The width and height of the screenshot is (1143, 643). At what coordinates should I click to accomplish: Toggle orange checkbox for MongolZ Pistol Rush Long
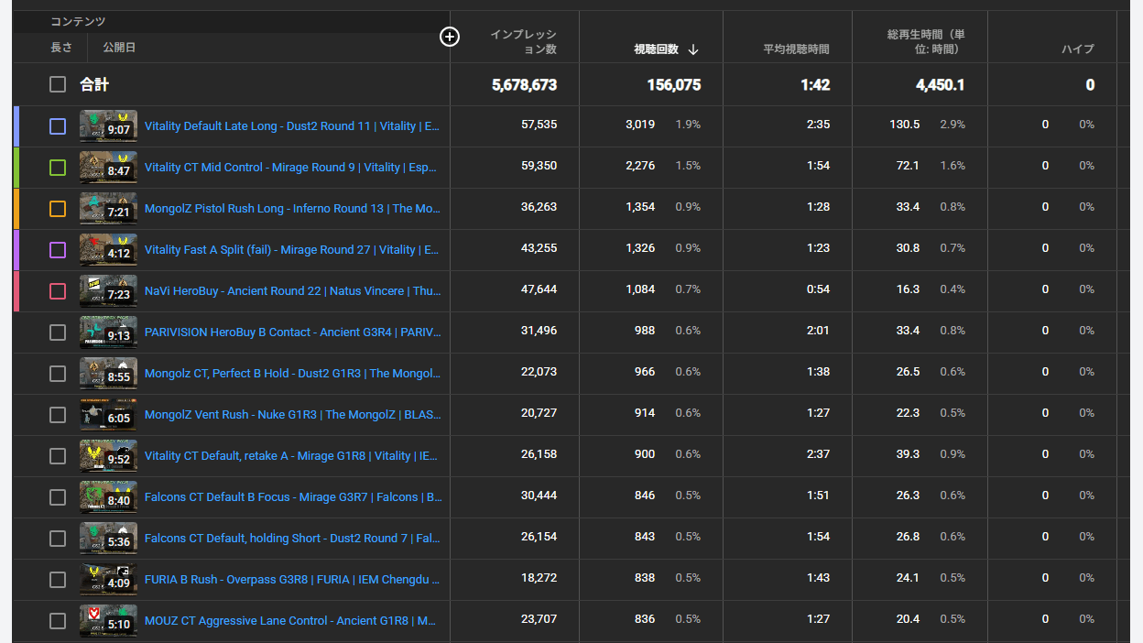(58, 209)
